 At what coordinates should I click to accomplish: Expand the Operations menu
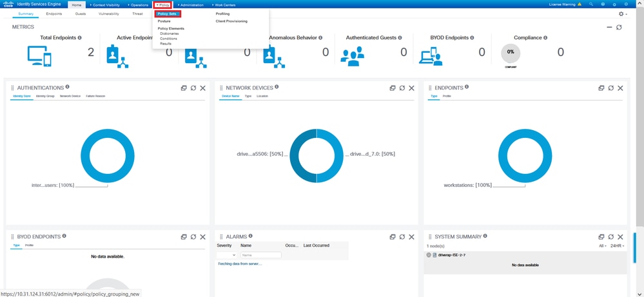[138, 5]
